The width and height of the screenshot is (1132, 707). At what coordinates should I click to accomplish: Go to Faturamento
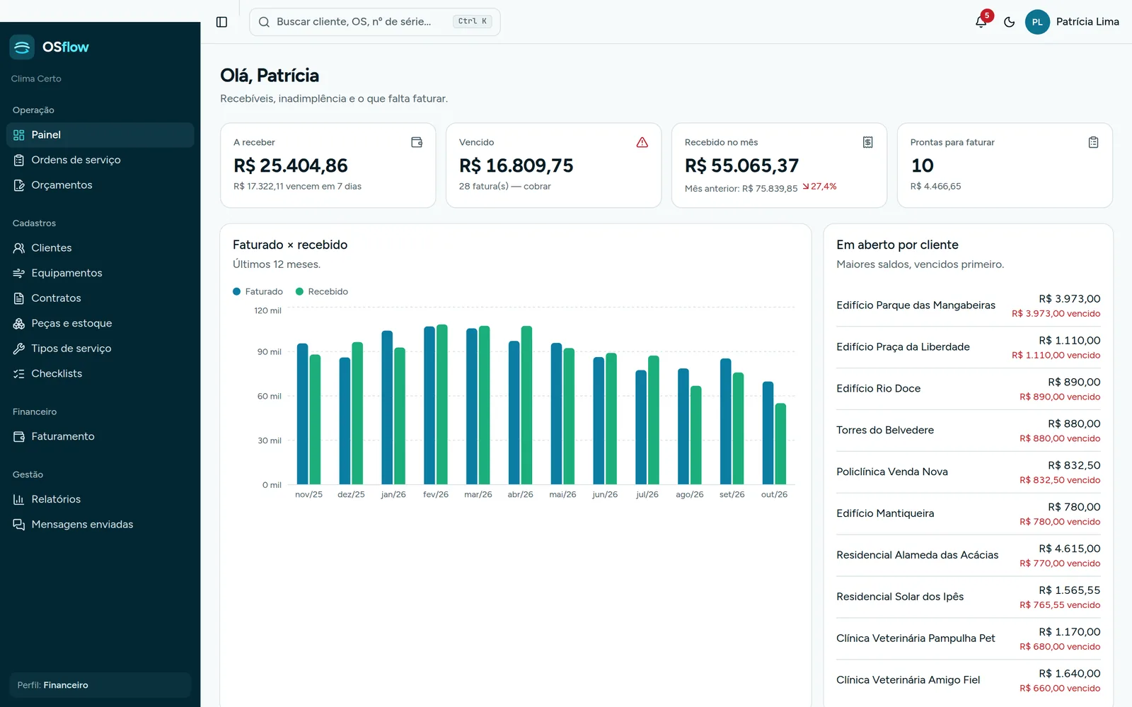[100, 436]
